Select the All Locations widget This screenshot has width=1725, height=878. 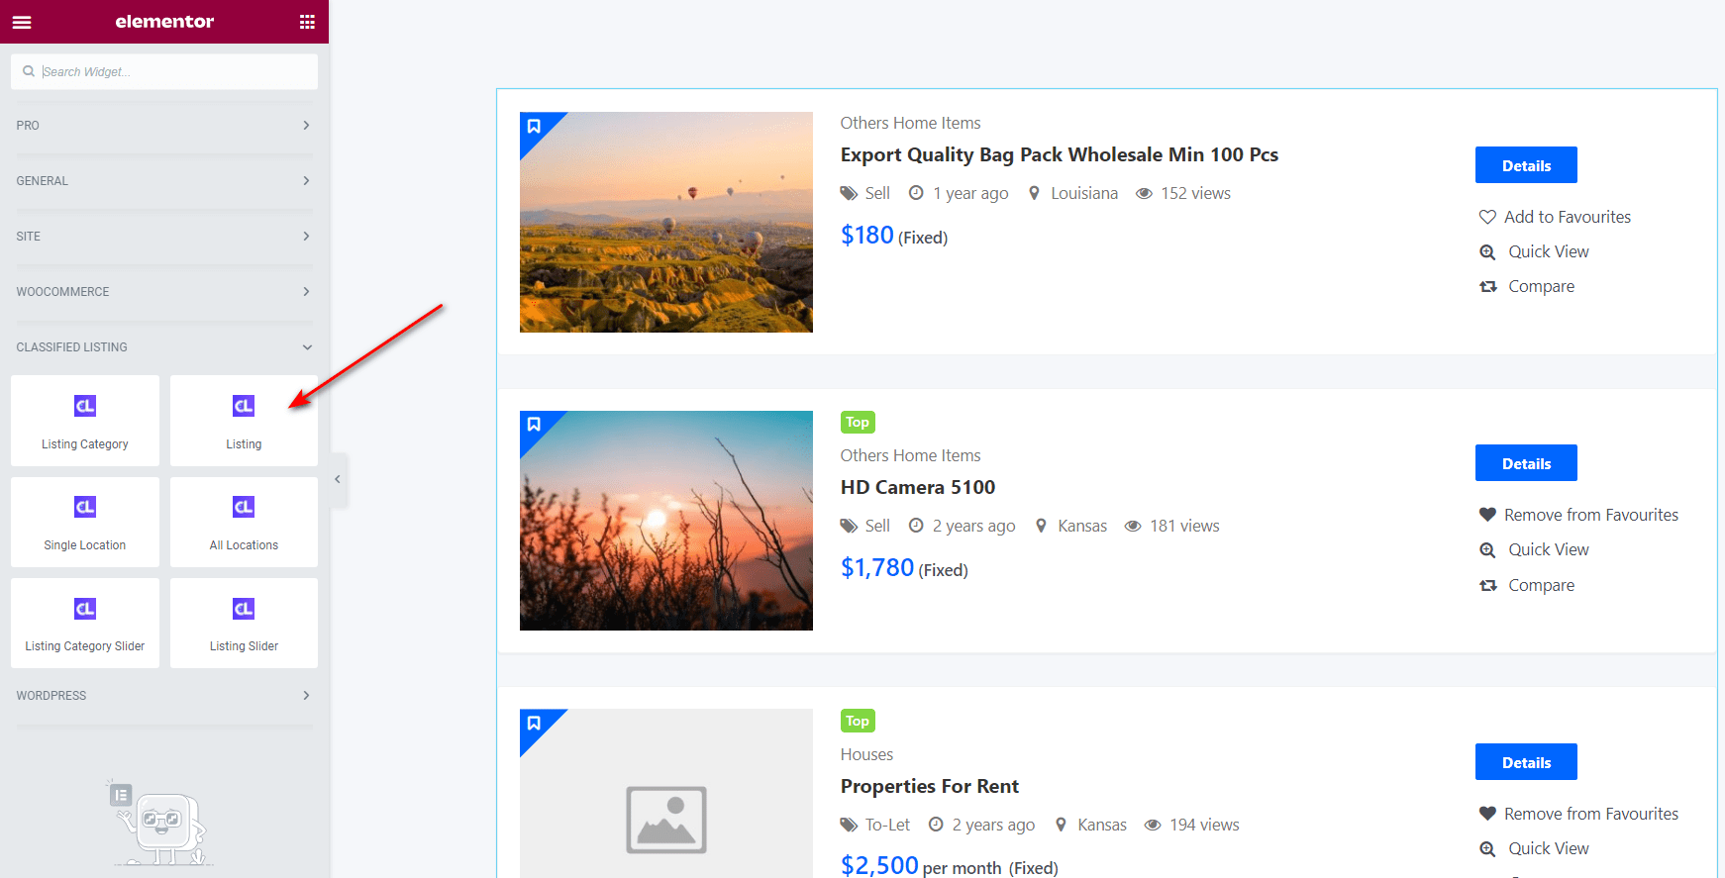click(x=244, y=522)
